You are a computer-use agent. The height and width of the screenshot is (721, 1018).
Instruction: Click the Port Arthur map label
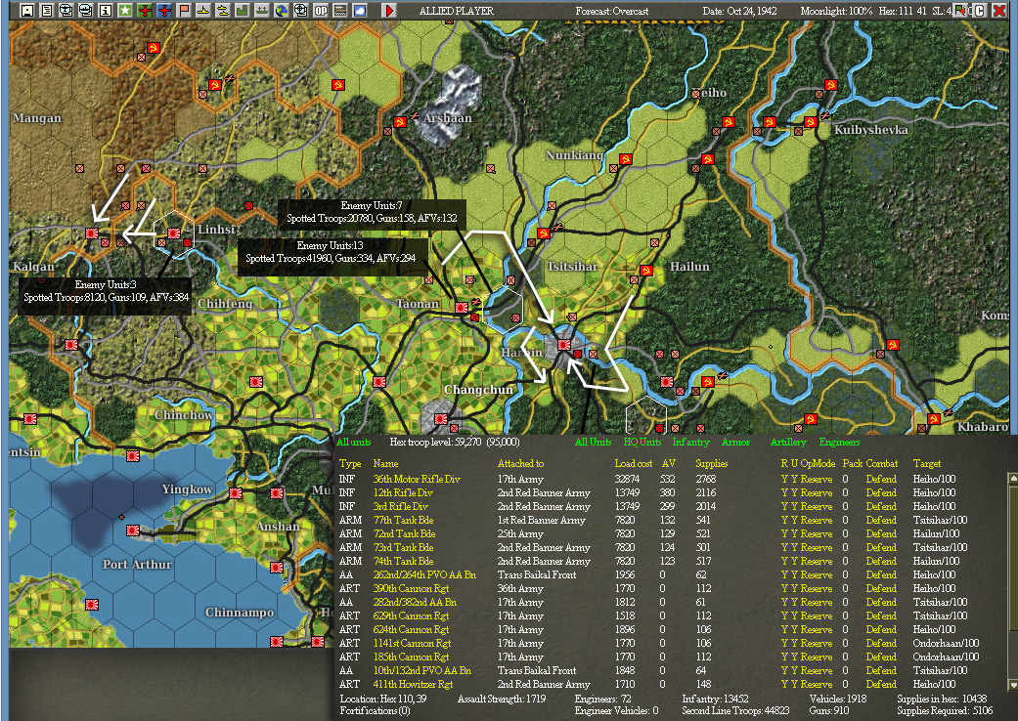pos(137,565)
